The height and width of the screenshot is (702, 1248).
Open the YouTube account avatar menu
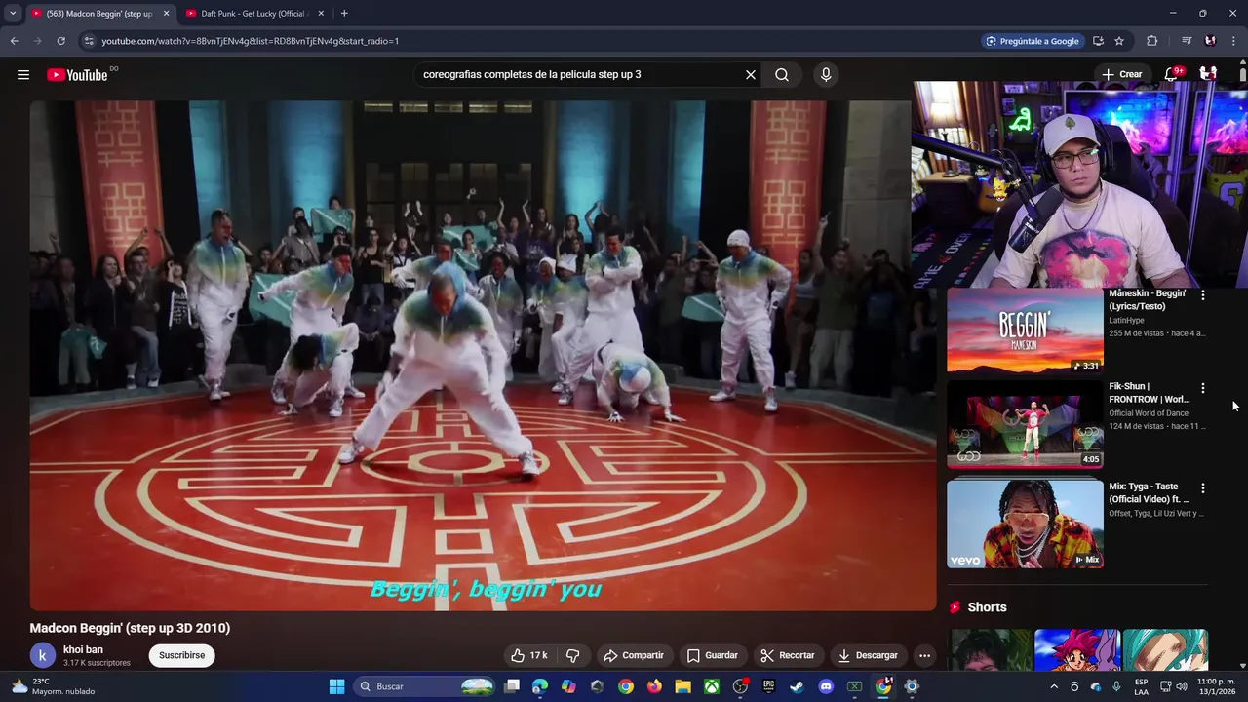(1208, 74)
